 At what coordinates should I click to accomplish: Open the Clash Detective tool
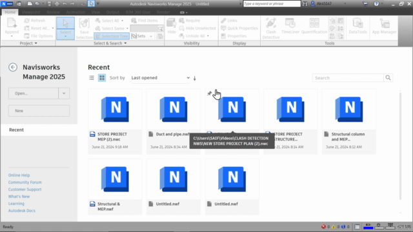pos(271,28)
